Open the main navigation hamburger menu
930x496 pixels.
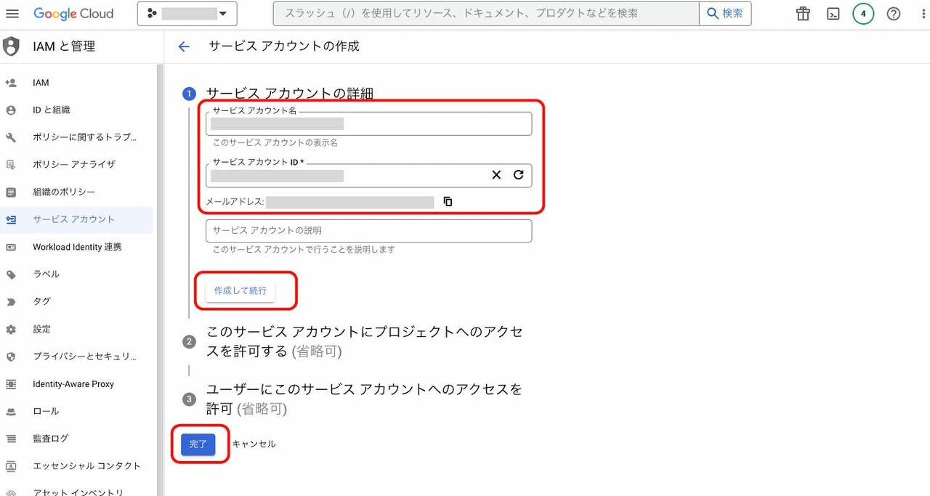(12, 14)
